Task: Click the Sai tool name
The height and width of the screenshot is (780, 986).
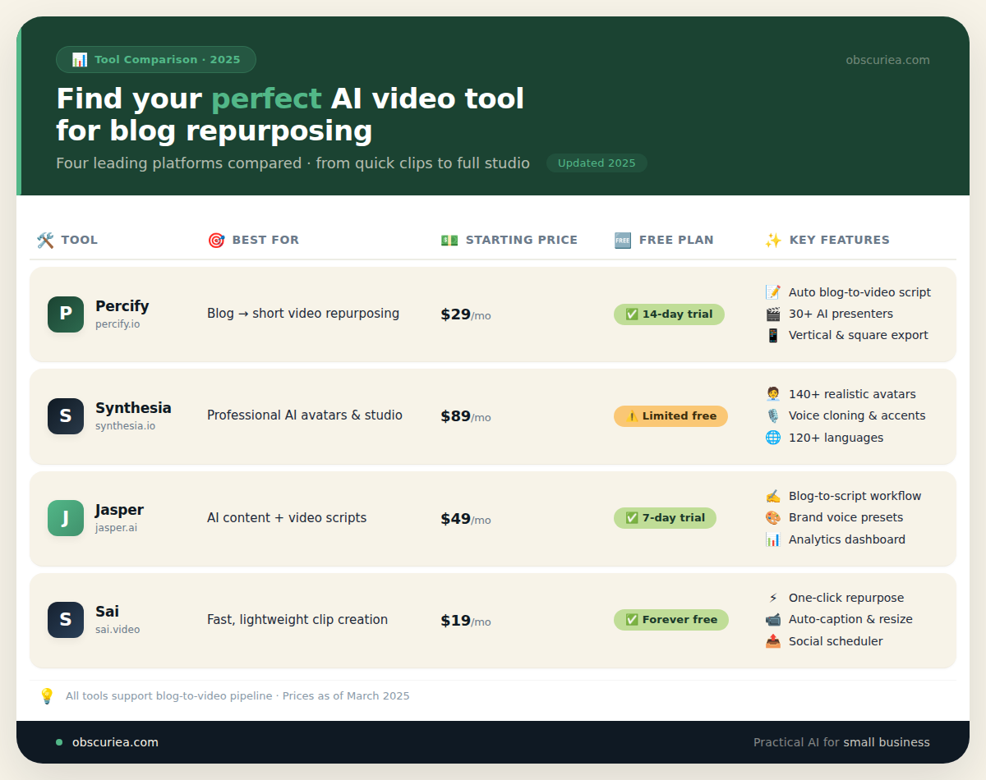Action: tap(107, 612)
